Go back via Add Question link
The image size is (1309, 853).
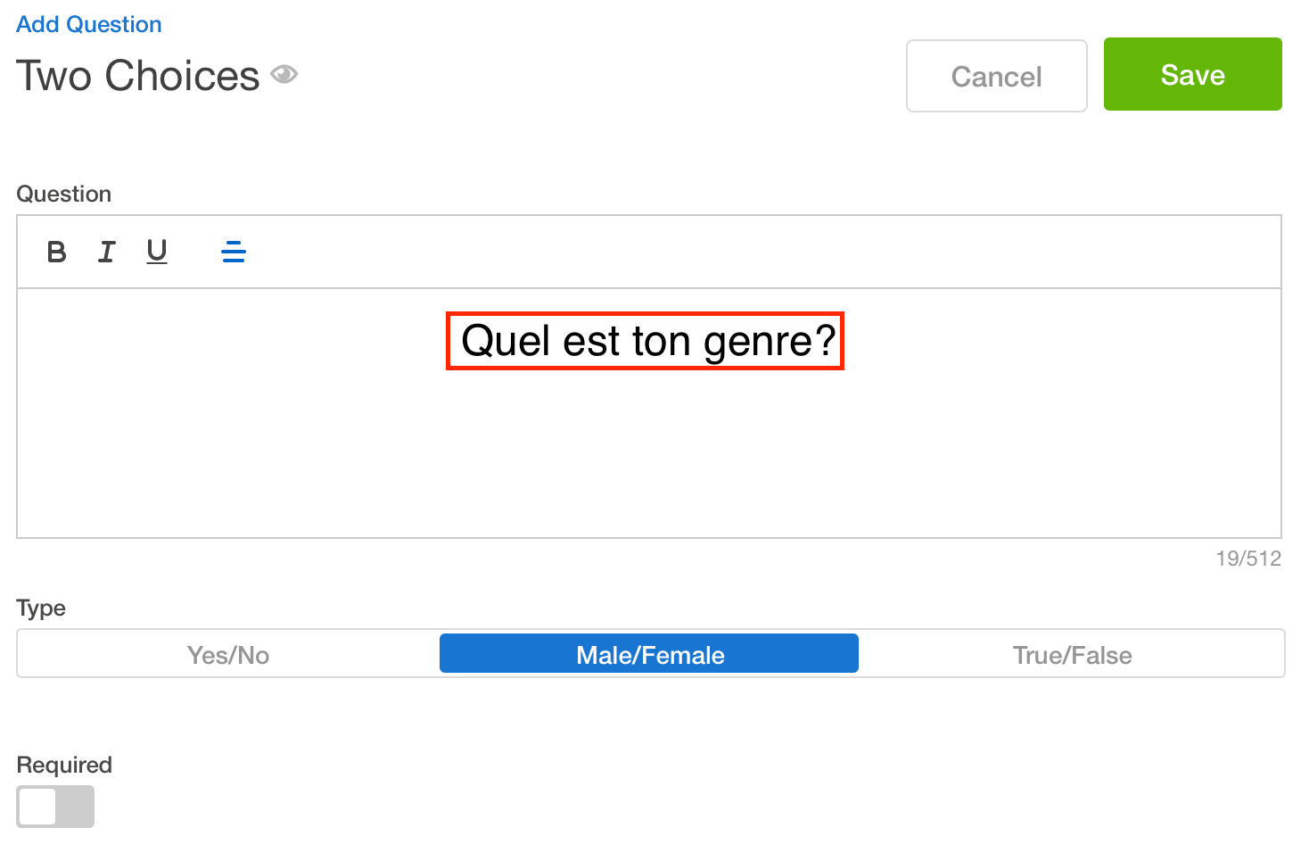[89, 24]
